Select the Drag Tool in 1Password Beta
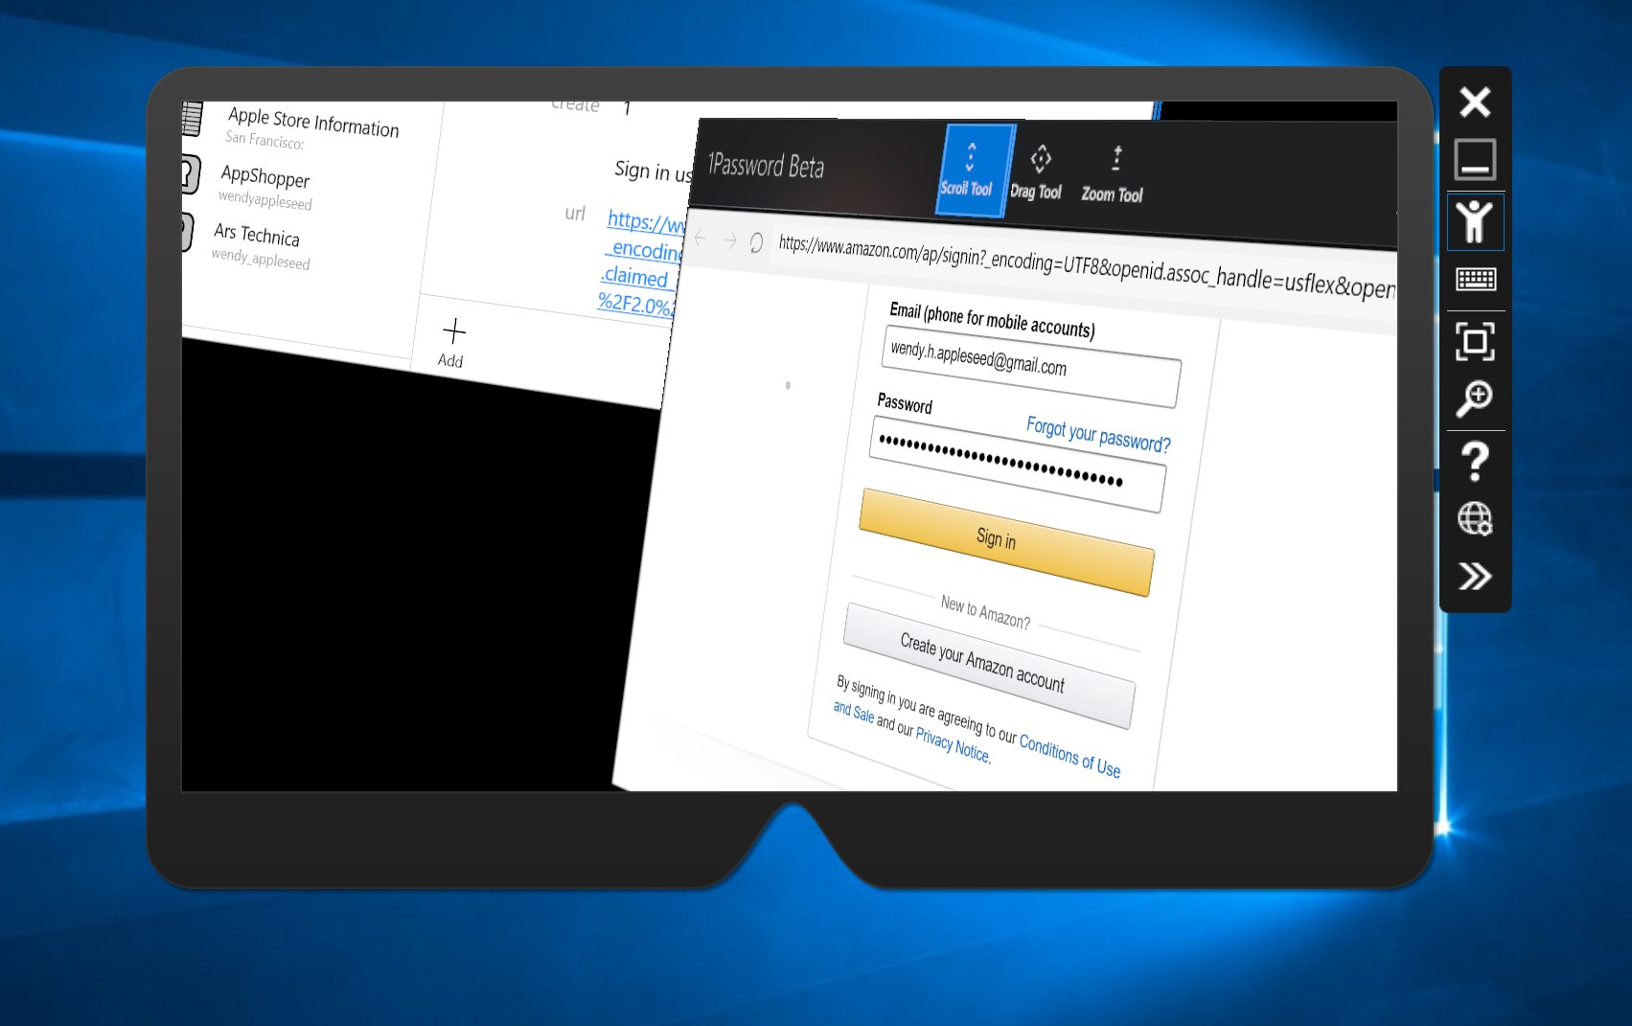Viewport: 1632px width, 1026px height. pos(1038,172)
